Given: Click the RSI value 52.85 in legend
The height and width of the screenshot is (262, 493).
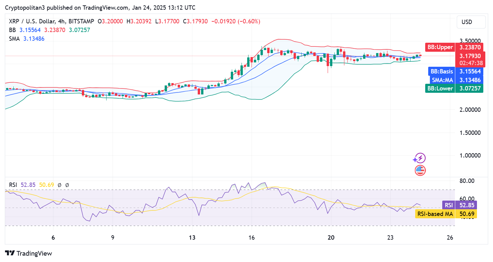Looking at the screenshot, I should (x=28, y=185).
